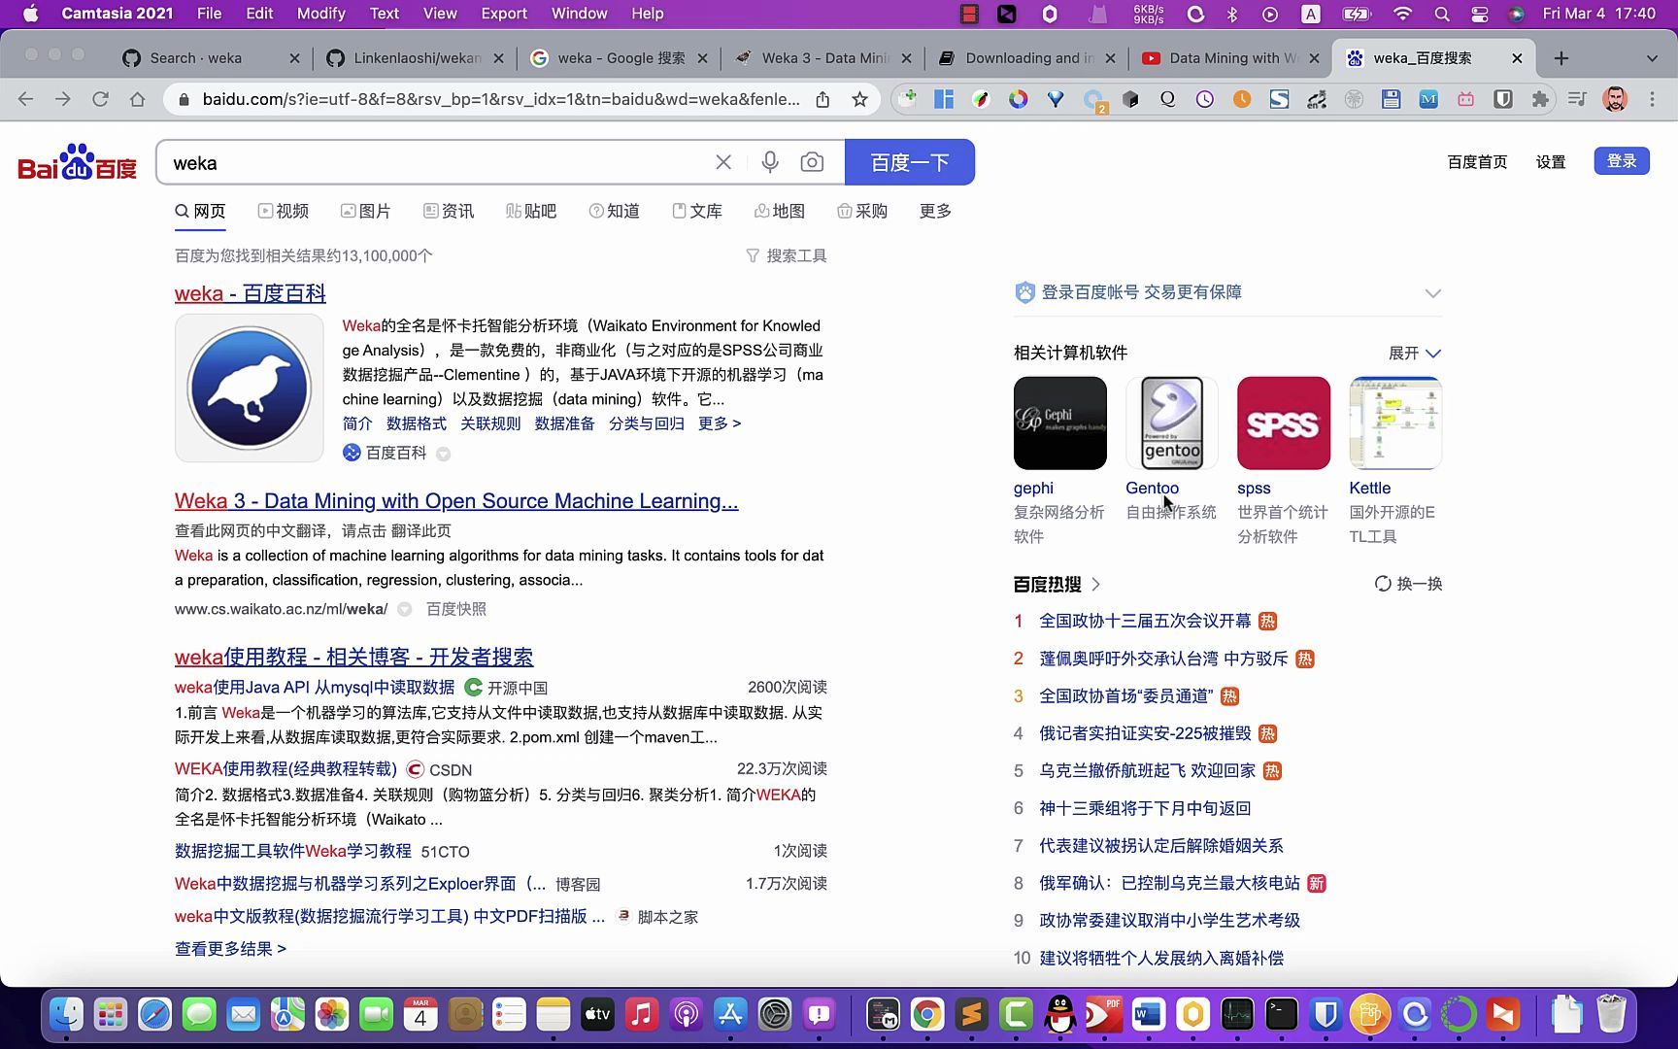Expand 百度热搜 arrow
This screenshot has height=1049, width=1678.
coord(1096,584)
